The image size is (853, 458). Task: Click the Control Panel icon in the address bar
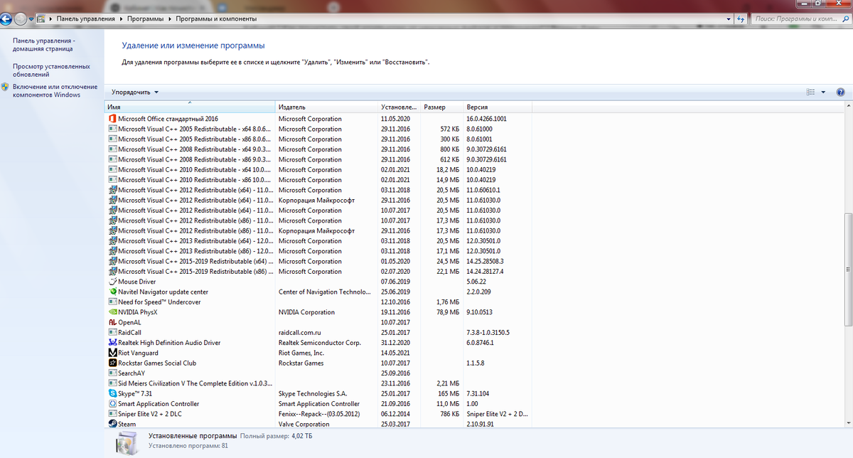[x=41, y=18]
